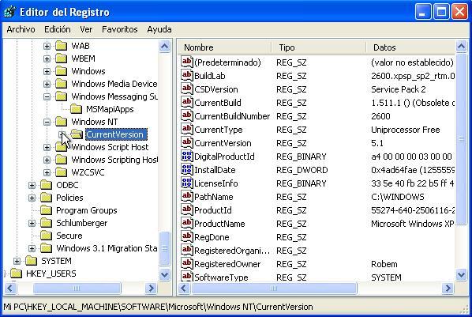Click the ProductId string value icon
Screen dimensions: 472x317
(x=186, y=210)
